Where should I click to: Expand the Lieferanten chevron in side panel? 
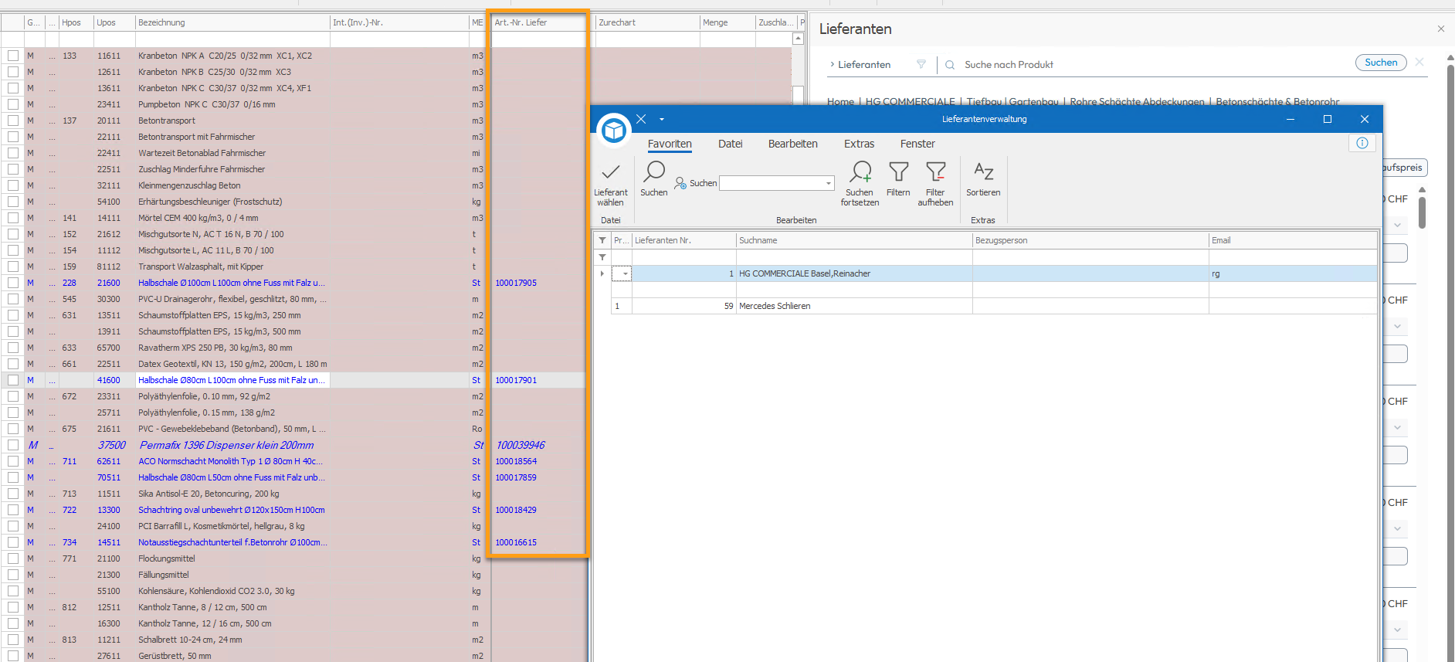click(832, 65)
